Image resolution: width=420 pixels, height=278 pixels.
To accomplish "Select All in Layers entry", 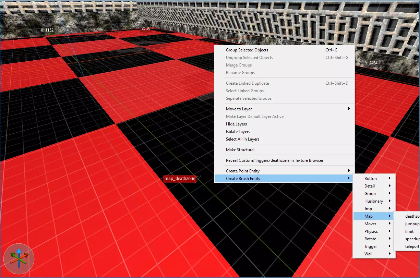I will click(x=242, y=139).
